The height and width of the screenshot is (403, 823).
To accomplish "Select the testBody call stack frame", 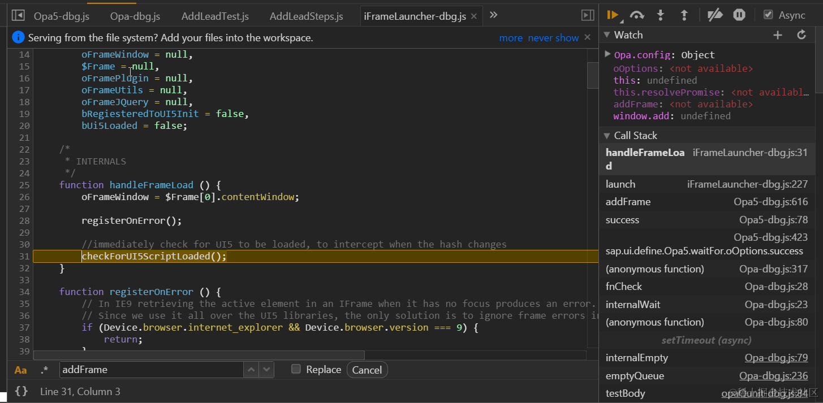I will click(x=706, y=393).
